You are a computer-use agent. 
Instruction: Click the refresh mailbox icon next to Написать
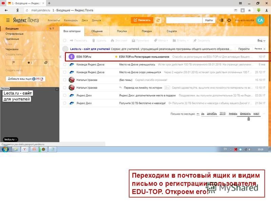click(158, 20)
